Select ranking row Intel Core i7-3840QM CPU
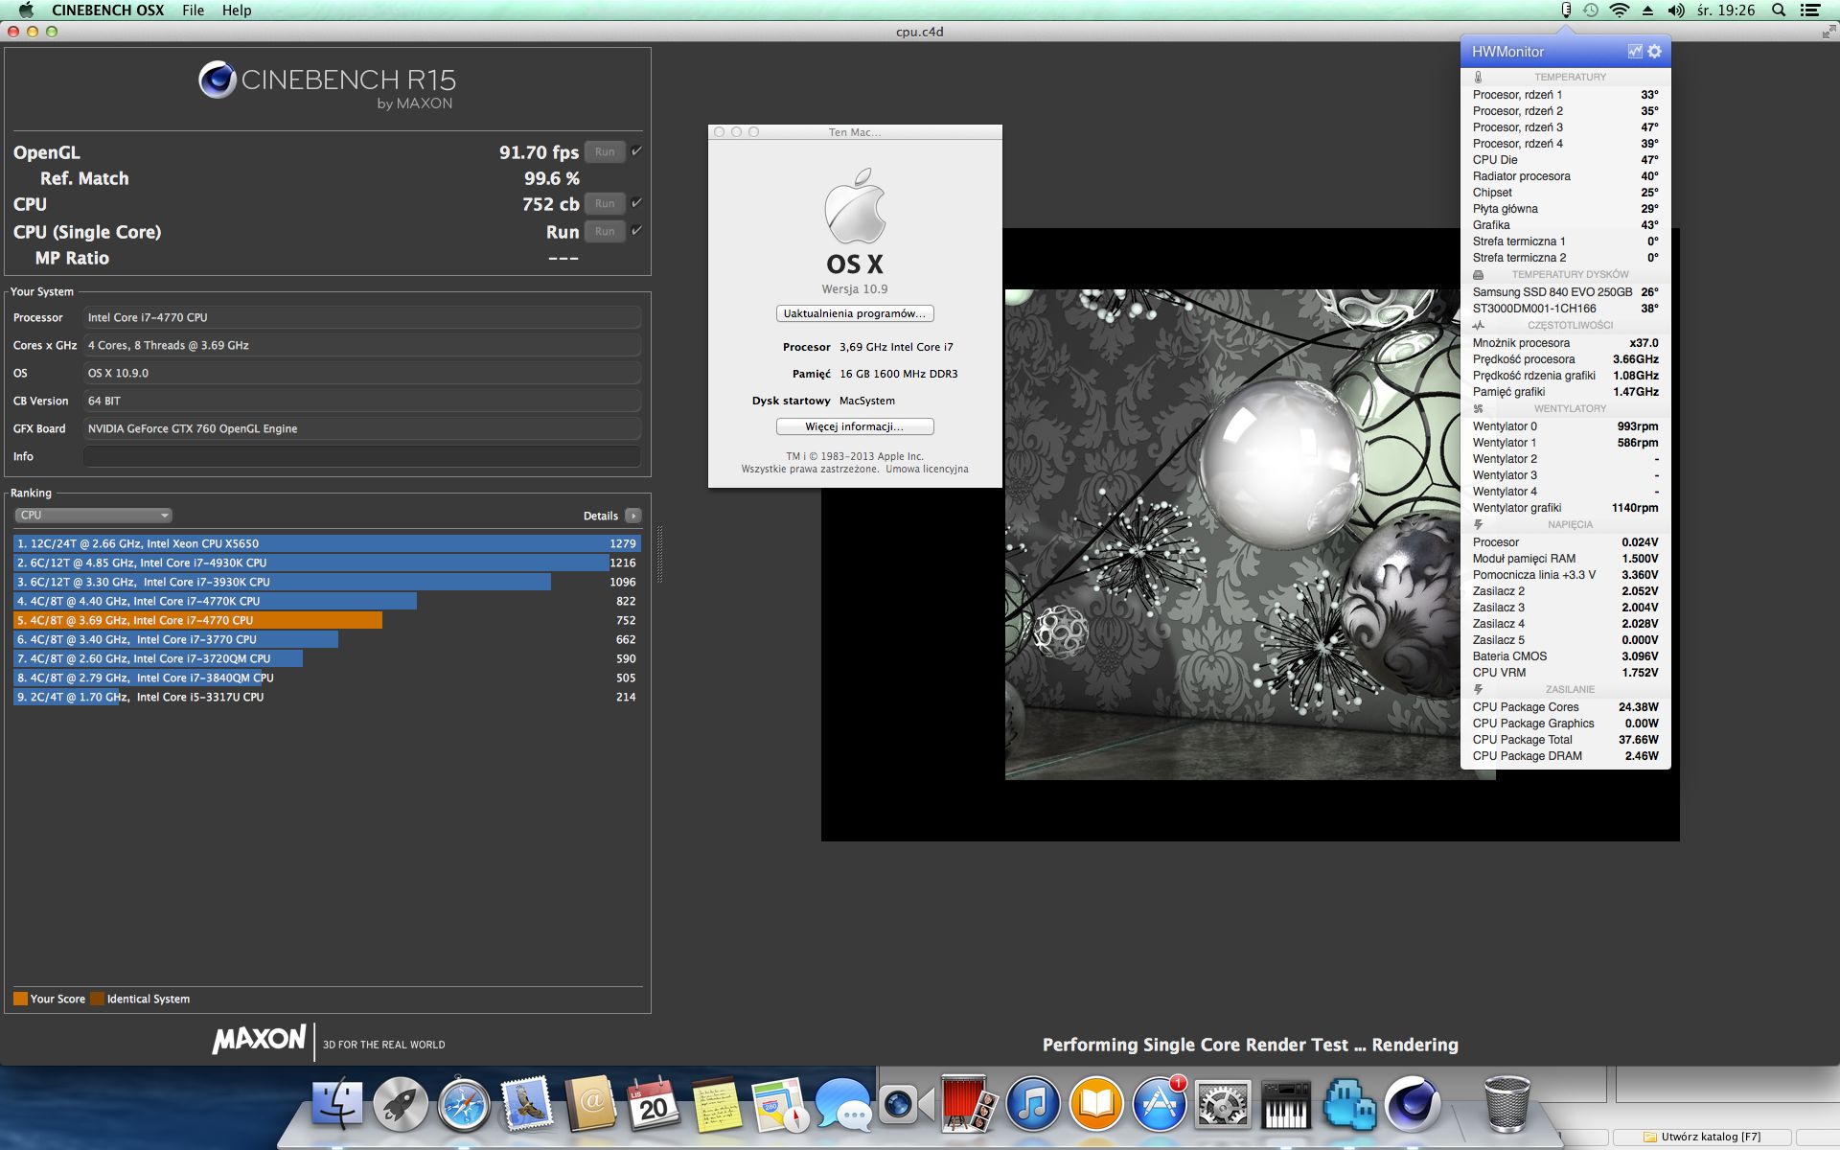1840x1150 pixels. click(327, 678)
